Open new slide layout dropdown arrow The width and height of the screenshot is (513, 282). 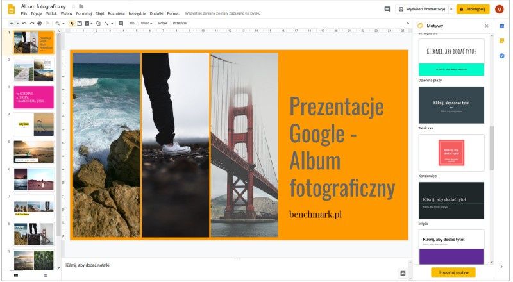[x=17, y=23]
